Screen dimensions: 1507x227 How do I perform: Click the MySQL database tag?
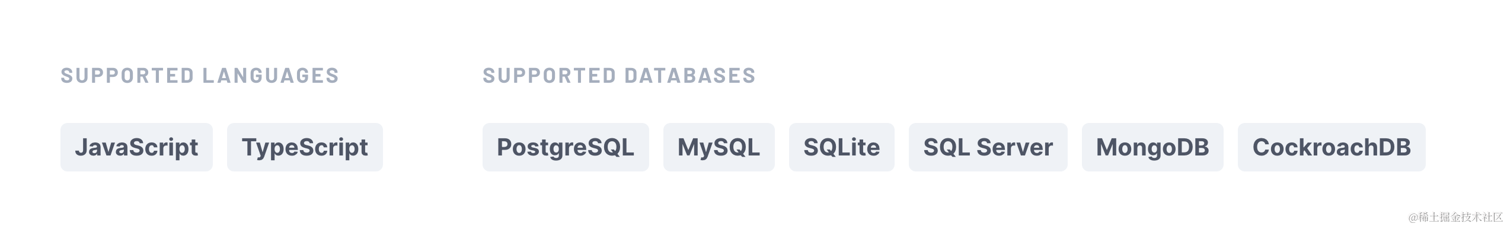[719, 147]
